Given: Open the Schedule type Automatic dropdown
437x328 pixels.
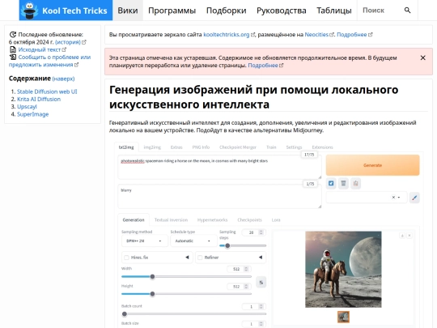Looking at the screenshot, I should click(193, 241).
